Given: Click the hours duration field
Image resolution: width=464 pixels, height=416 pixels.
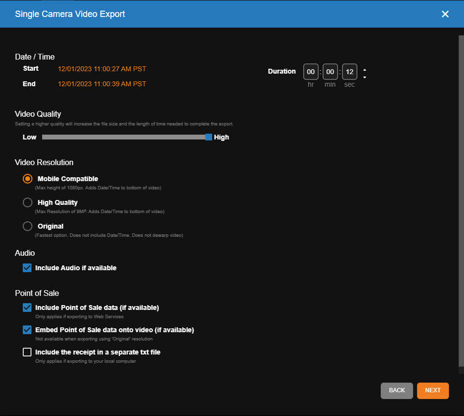Looking at the screenshot, I should point(311,72).
